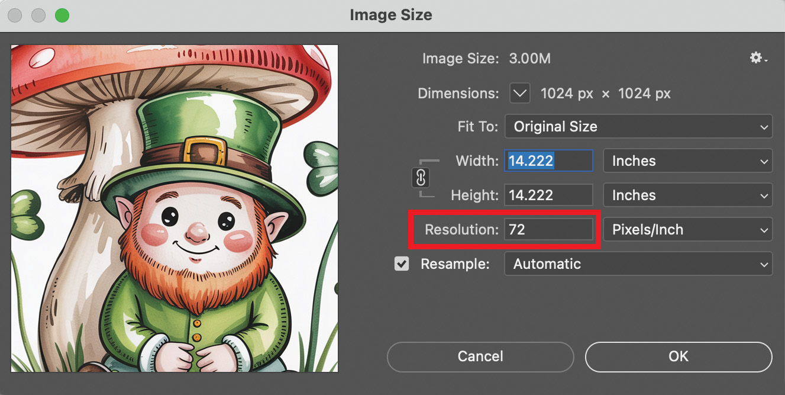Open the Dimensions unit dropdown arrow
The height and width of the screenshot is (395, 785).
(520, 94)
